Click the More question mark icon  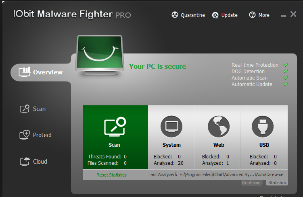pos(252,15)
